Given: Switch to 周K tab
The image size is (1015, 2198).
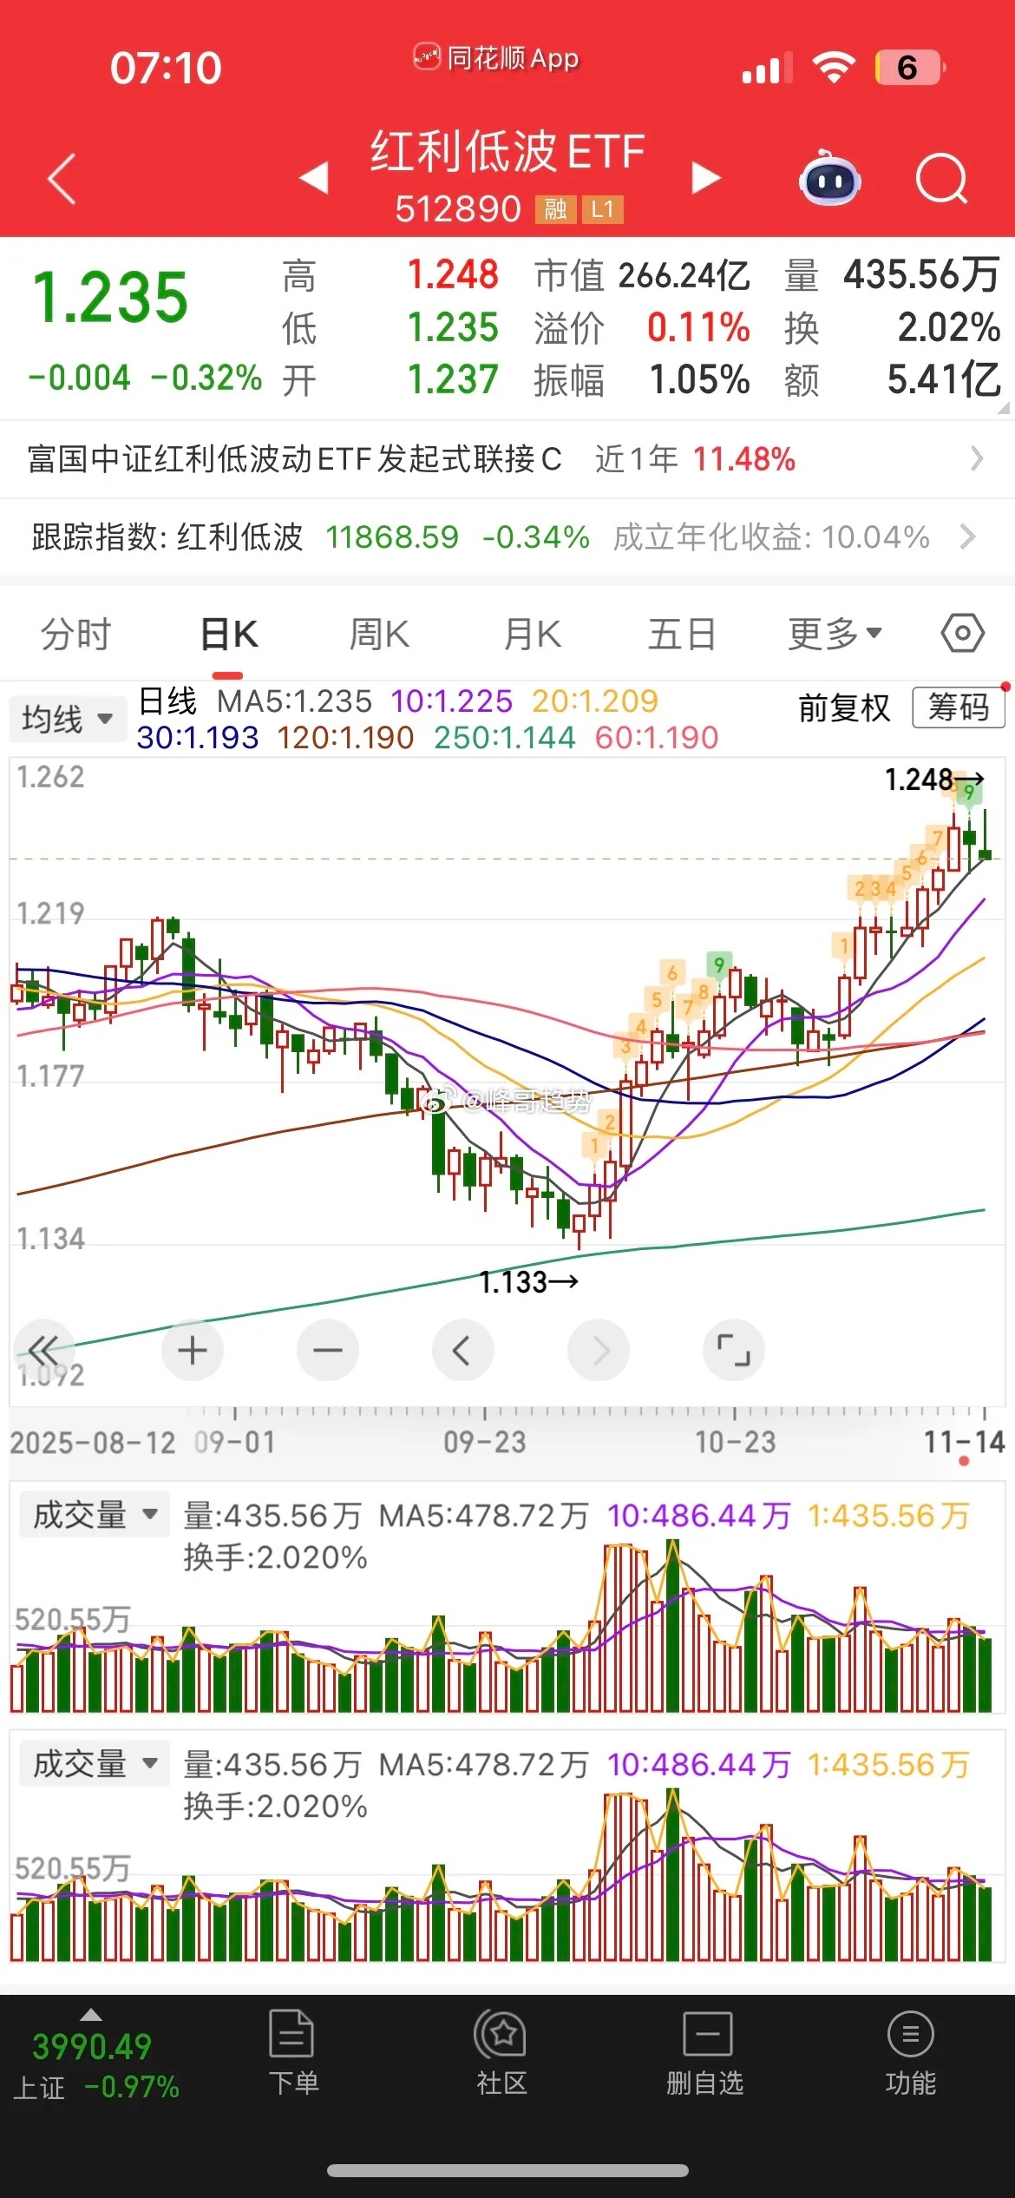Looking at the screenshot, I should point(379,634).
